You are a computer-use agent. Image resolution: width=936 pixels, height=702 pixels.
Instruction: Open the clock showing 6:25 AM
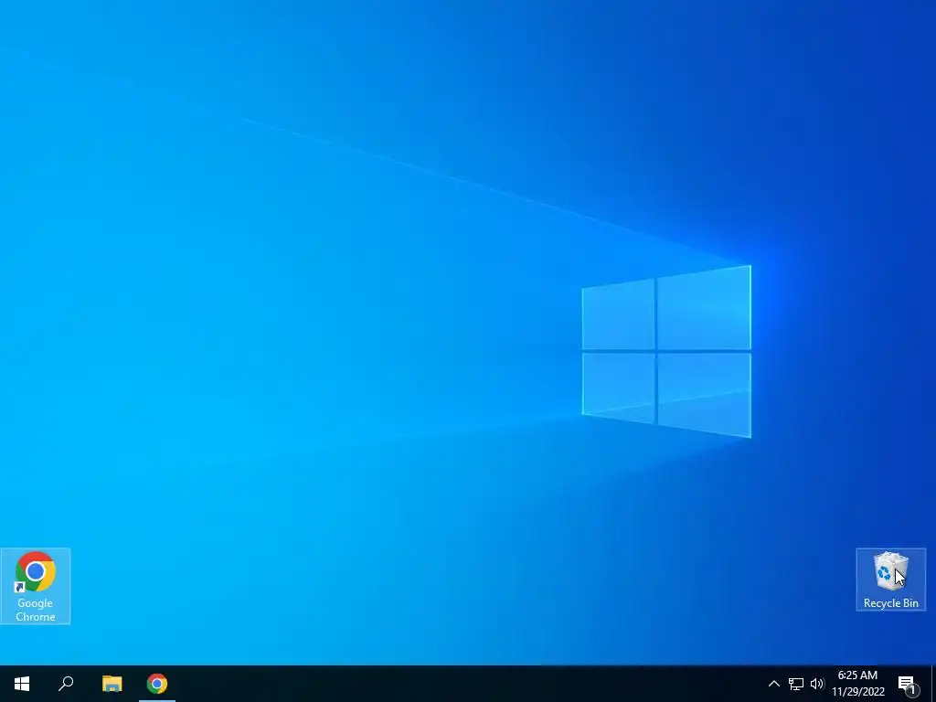coord(858,684)
